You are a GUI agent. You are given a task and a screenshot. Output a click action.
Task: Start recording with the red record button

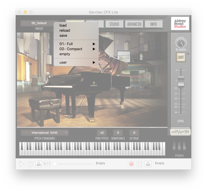tap(131, 164)
